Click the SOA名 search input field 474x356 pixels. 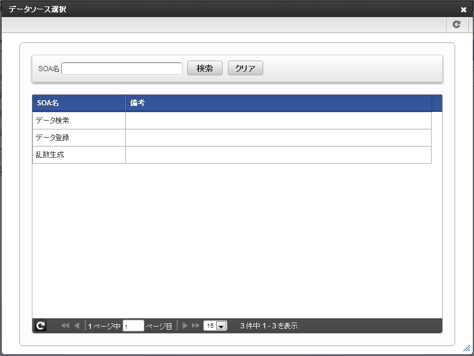click(122, 69)
